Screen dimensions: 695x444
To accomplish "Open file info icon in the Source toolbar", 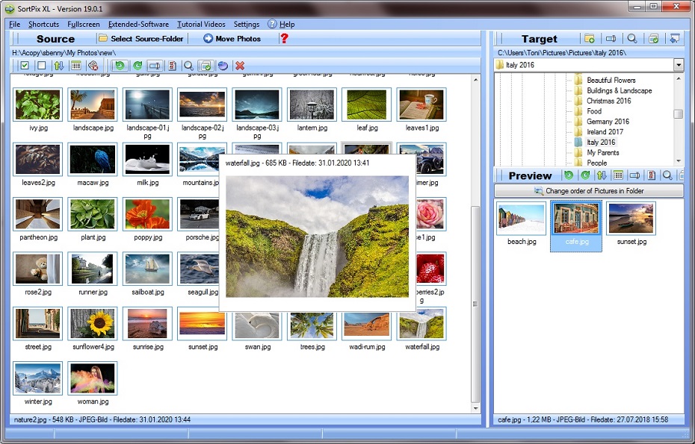I will [x=172, y=66].
